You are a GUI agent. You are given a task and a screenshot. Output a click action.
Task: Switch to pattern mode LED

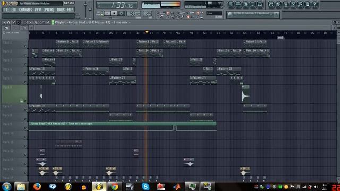tap(102, 12)
